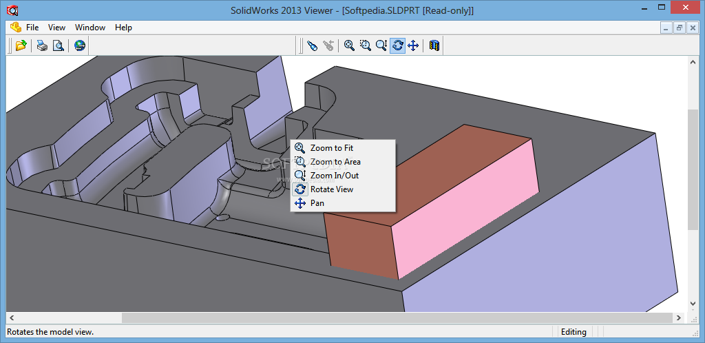This screenshot has height=343, width=705.
Task: Open Print Preview from the toolbar
Action: point(59,45)
